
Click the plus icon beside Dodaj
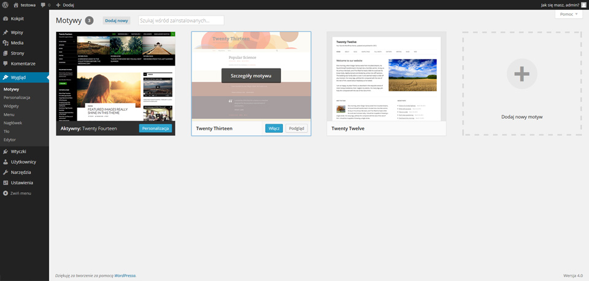(x=58, y=6)
